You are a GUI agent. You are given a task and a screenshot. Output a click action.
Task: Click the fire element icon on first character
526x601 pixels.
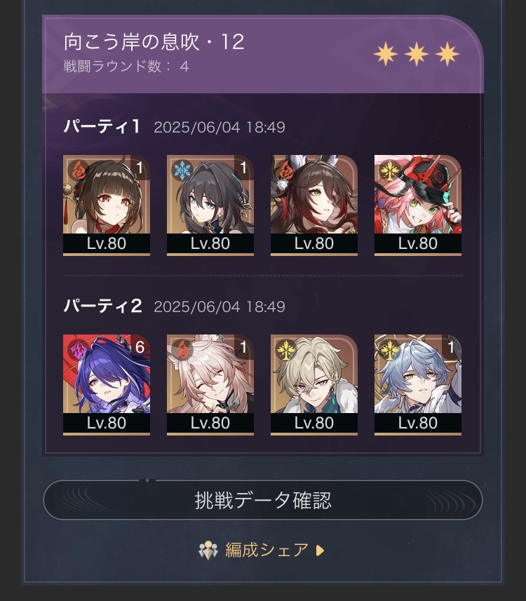(78, 170)
